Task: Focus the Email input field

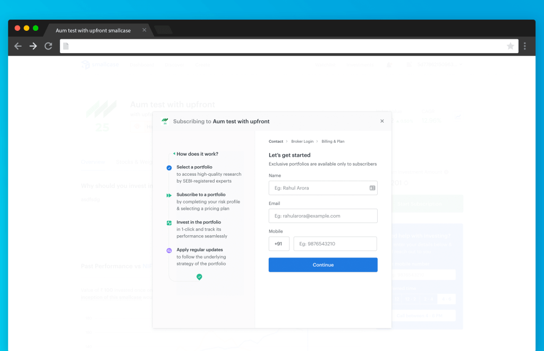Action: (x=323, y=216)
